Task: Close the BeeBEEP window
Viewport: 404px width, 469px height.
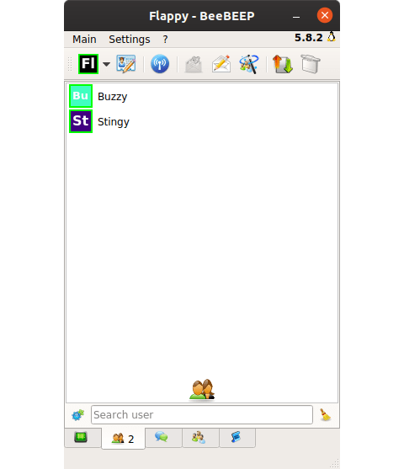Action: (x=325, y=15)
